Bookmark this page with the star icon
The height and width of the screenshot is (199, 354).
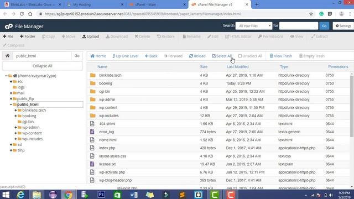pos(311,14)
